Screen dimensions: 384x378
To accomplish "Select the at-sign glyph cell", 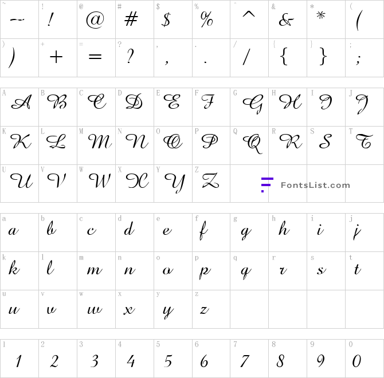I will click(x=96, y=19).
